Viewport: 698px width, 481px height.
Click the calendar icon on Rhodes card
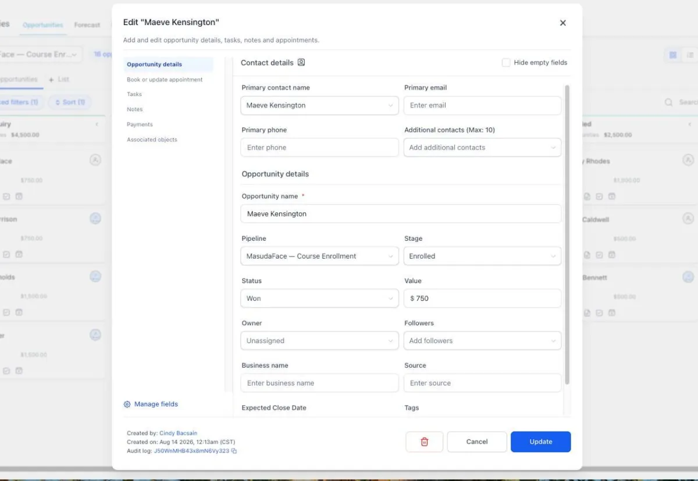pos(611,197)
